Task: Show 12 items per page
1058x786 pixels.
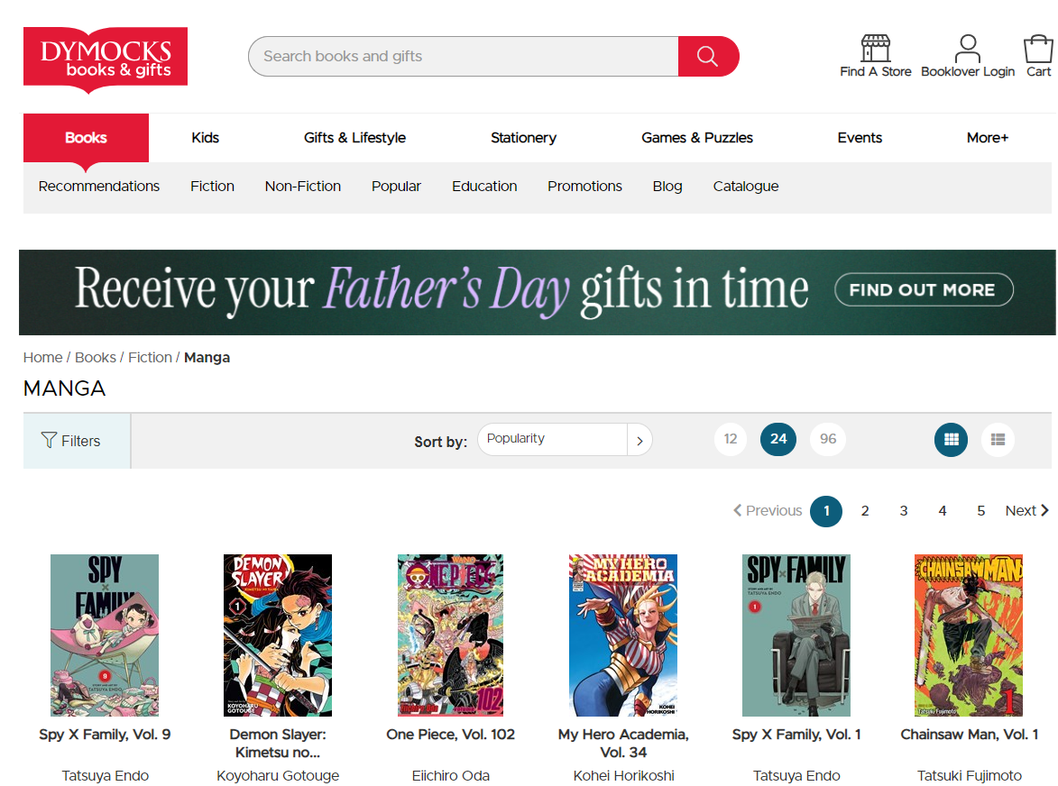Action: pyautogui.click(x=731, y=440)
